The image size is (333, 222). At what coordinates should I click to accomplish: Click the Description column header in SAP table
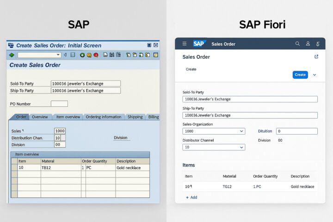[133, 161]
